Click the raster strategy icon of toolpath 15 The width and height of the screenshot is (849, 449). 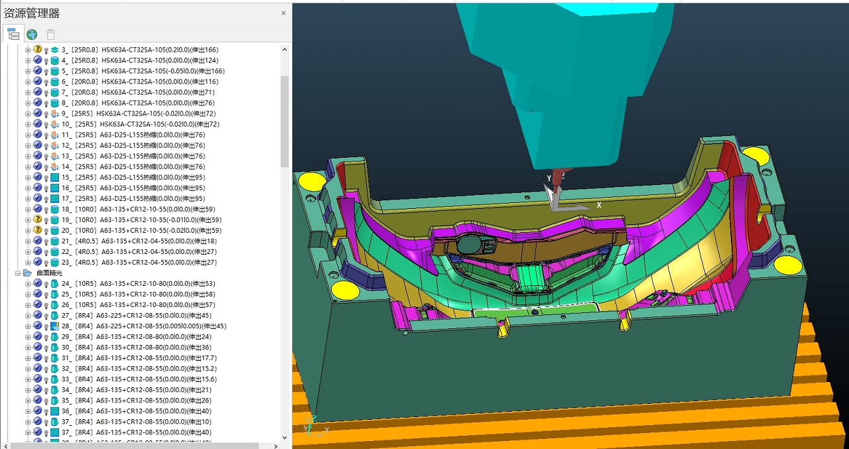pyautogui.click(x=54, y=177)
